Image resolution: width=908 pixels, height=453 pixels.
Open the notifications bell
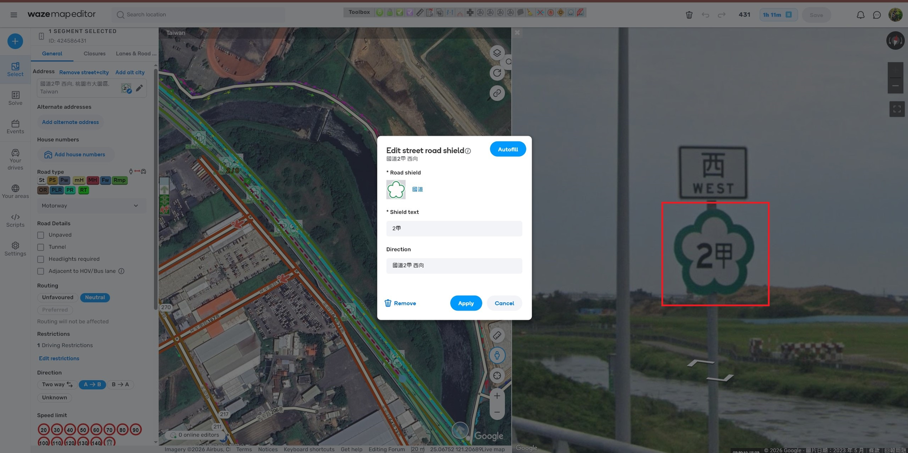point(860,15)
